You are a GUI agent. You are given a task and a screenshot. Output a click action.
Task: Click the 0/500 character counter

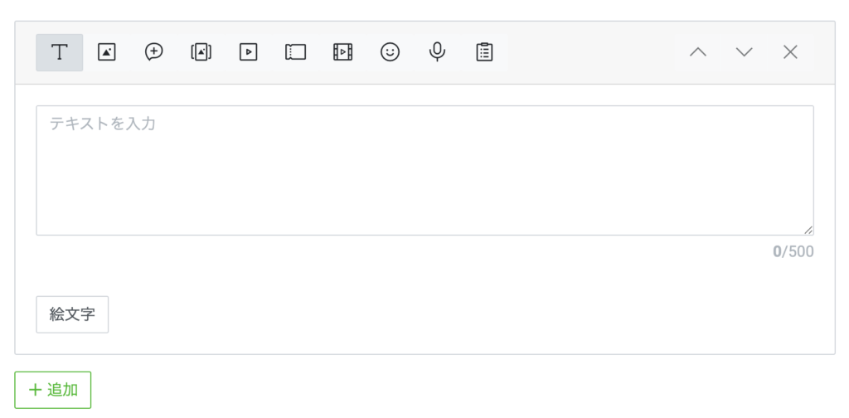(793, 252)
